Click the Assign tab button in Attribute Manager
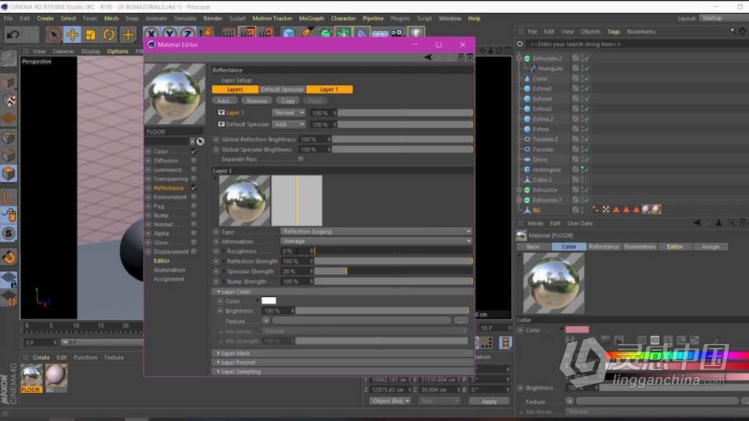This screenshot has width=749, height=421. pyautogui.click(x=710, y=247)
